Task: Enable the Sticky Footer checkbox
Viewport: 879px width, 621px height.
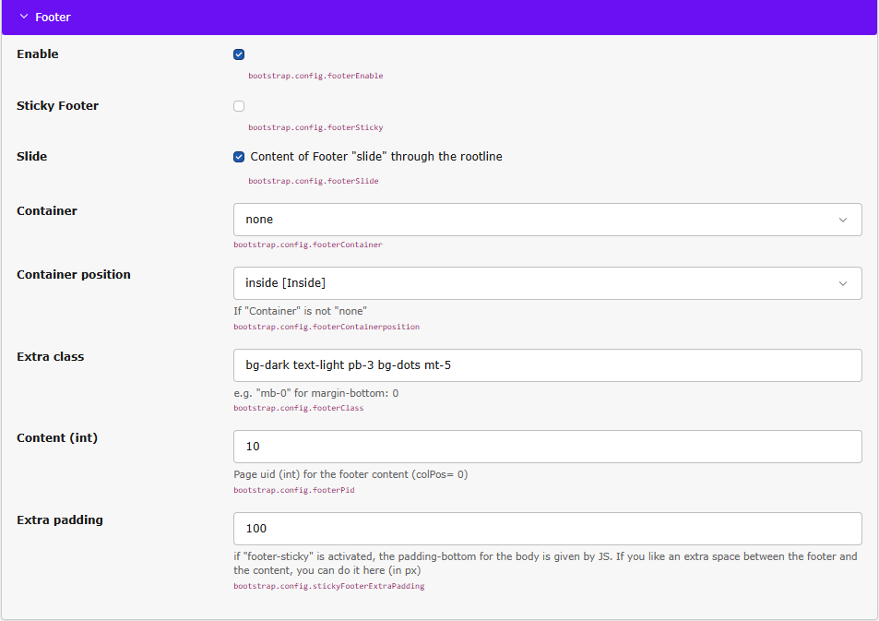Action: click(x=239, y=106)
